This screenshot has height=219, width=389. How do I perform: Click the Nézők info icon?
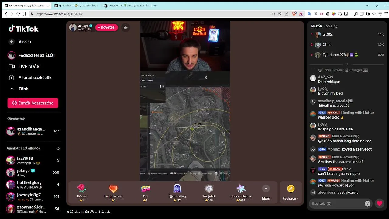pyautogui.click(x=336, y=26)
